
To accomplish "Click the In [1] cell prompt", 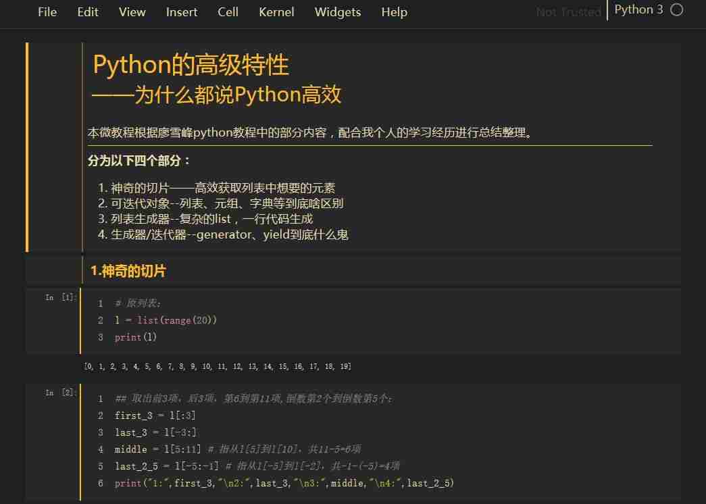I will [60, 297].
